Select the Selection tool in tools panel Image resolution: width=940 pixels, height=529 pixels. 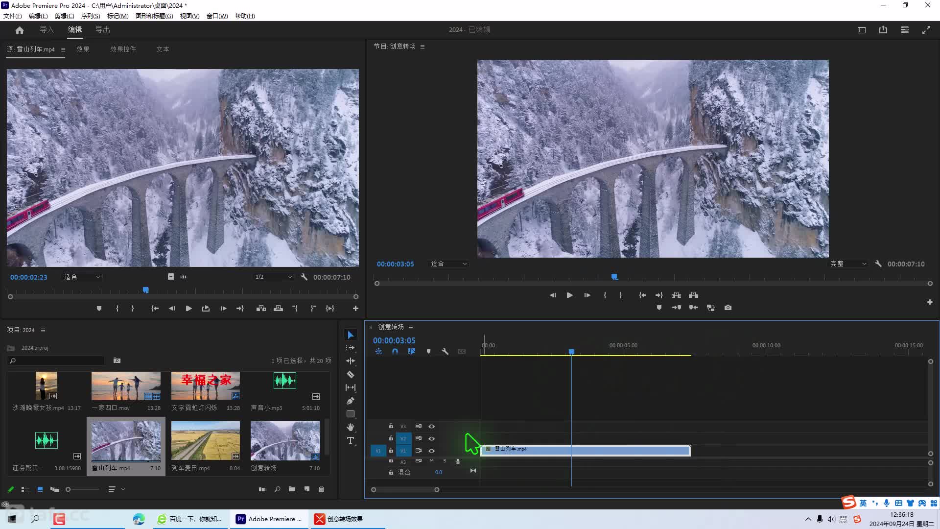point(351,335)
